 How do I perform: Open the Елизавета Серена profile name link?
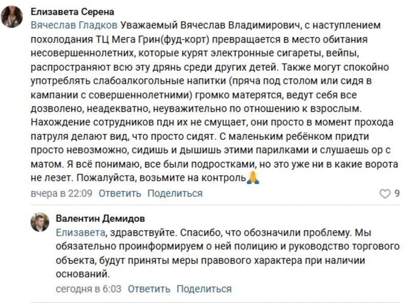tap(72, 11)
